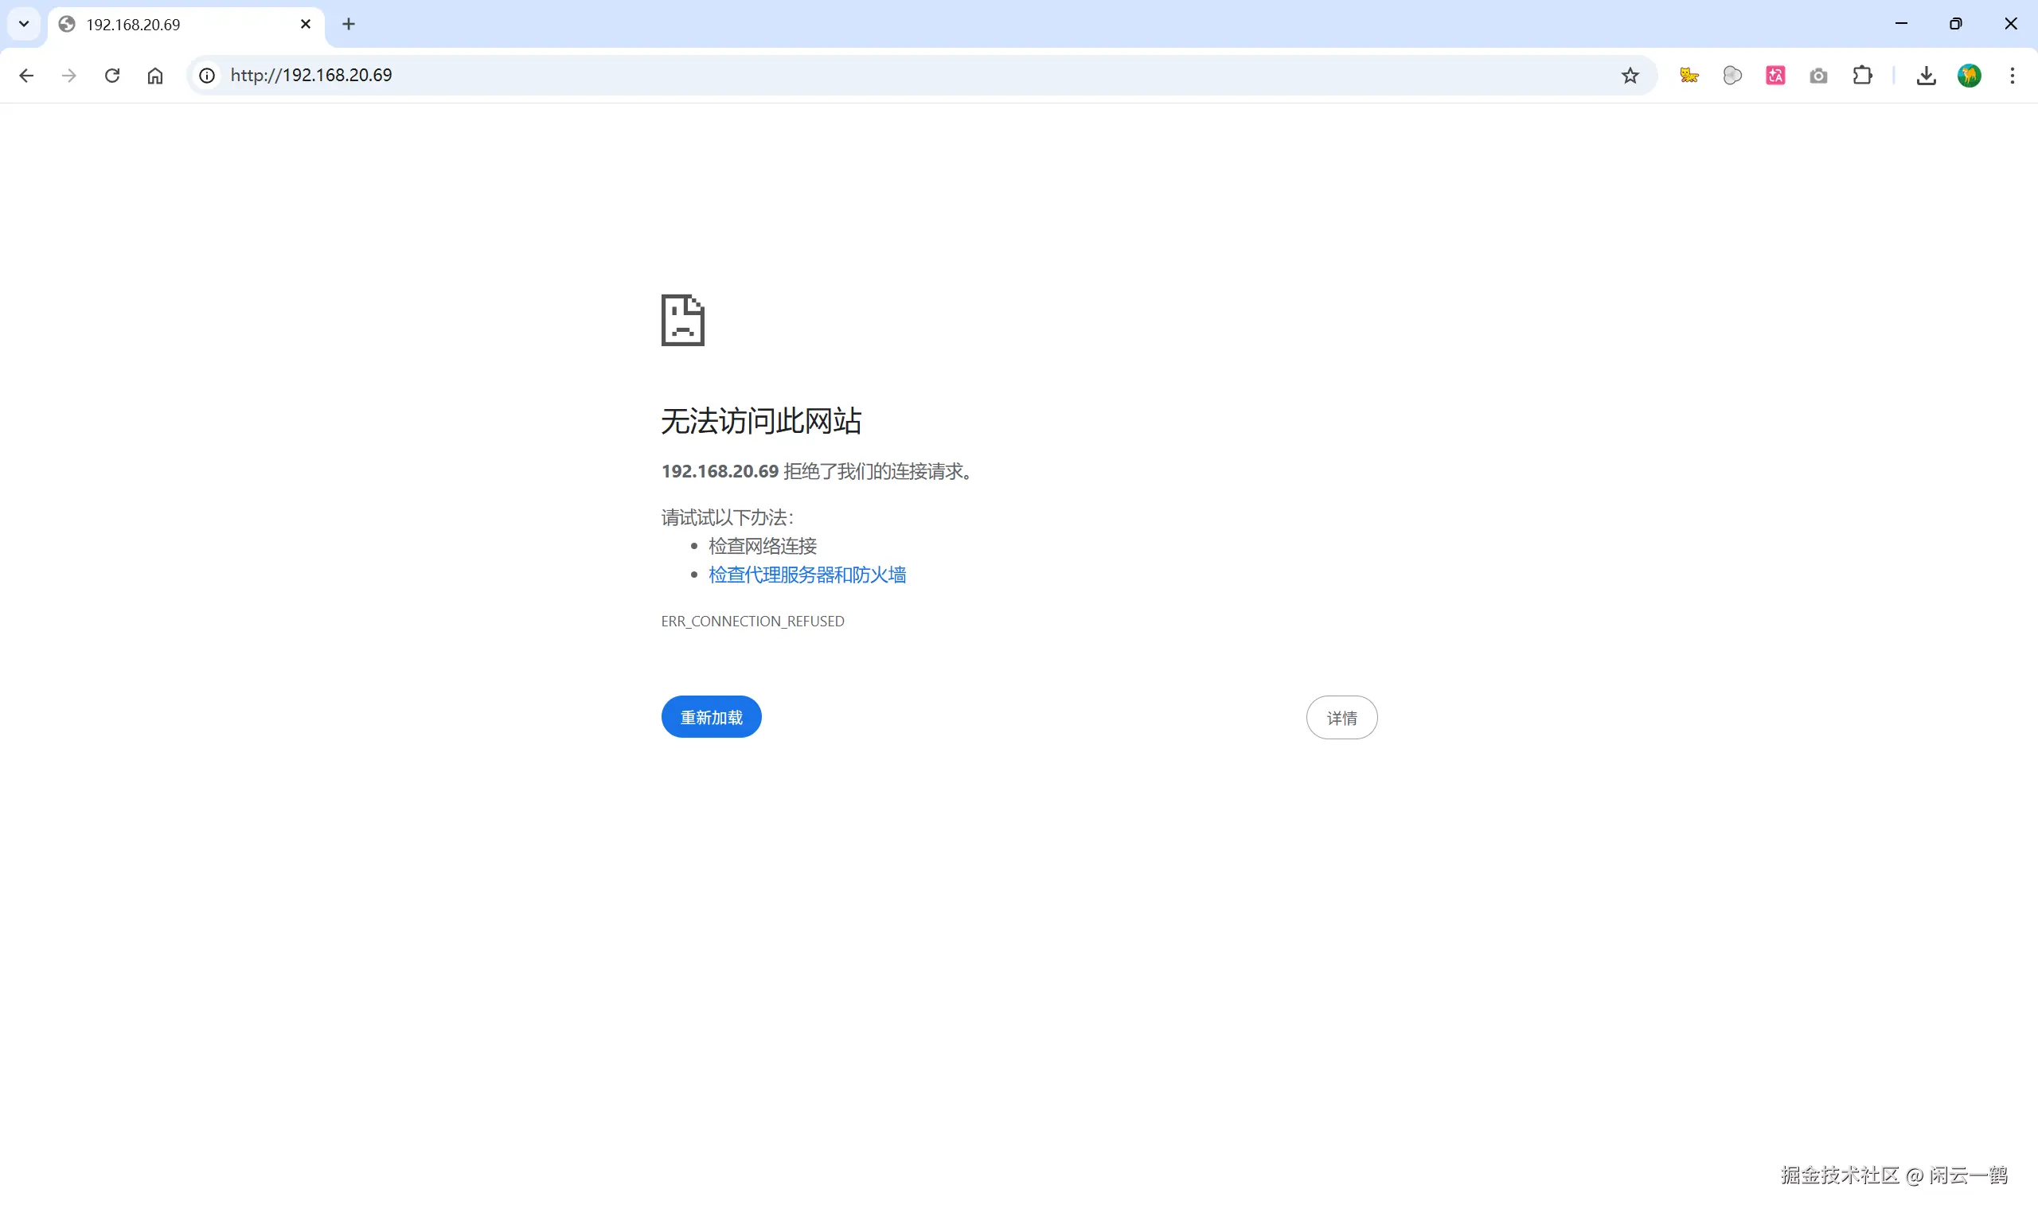
Task: Reload the page using toolbar icon
Action: pyautogui.click(x=112, y=76)
